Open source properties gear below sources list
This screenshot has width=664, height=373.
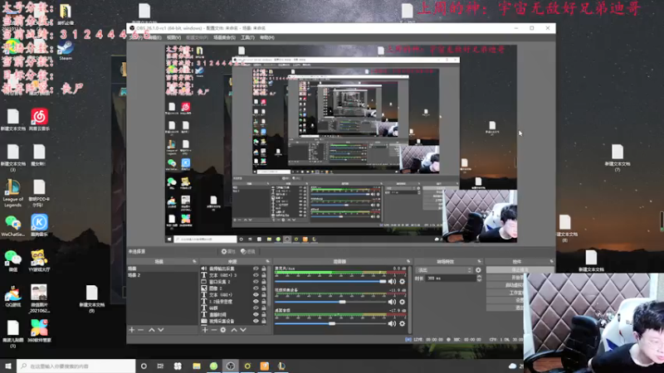223,329
